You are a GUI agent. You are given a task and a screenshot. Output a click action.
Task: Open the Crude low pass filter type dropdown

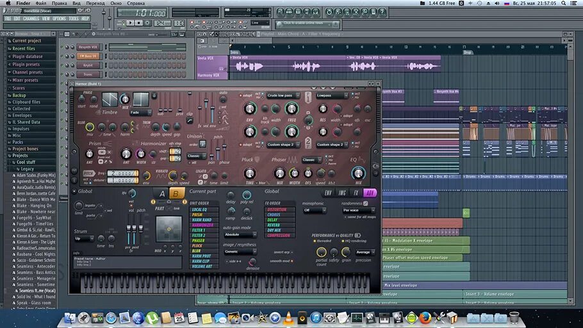[283, 95]
